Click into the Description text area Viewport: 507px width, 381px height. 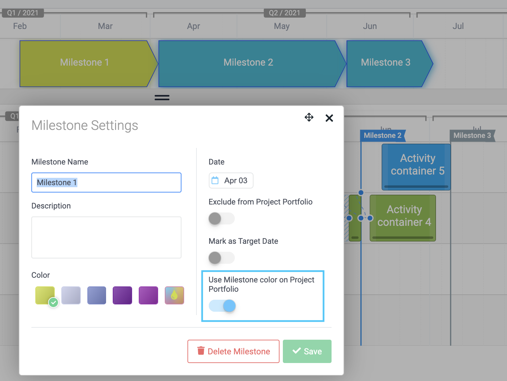click(106, 237)
